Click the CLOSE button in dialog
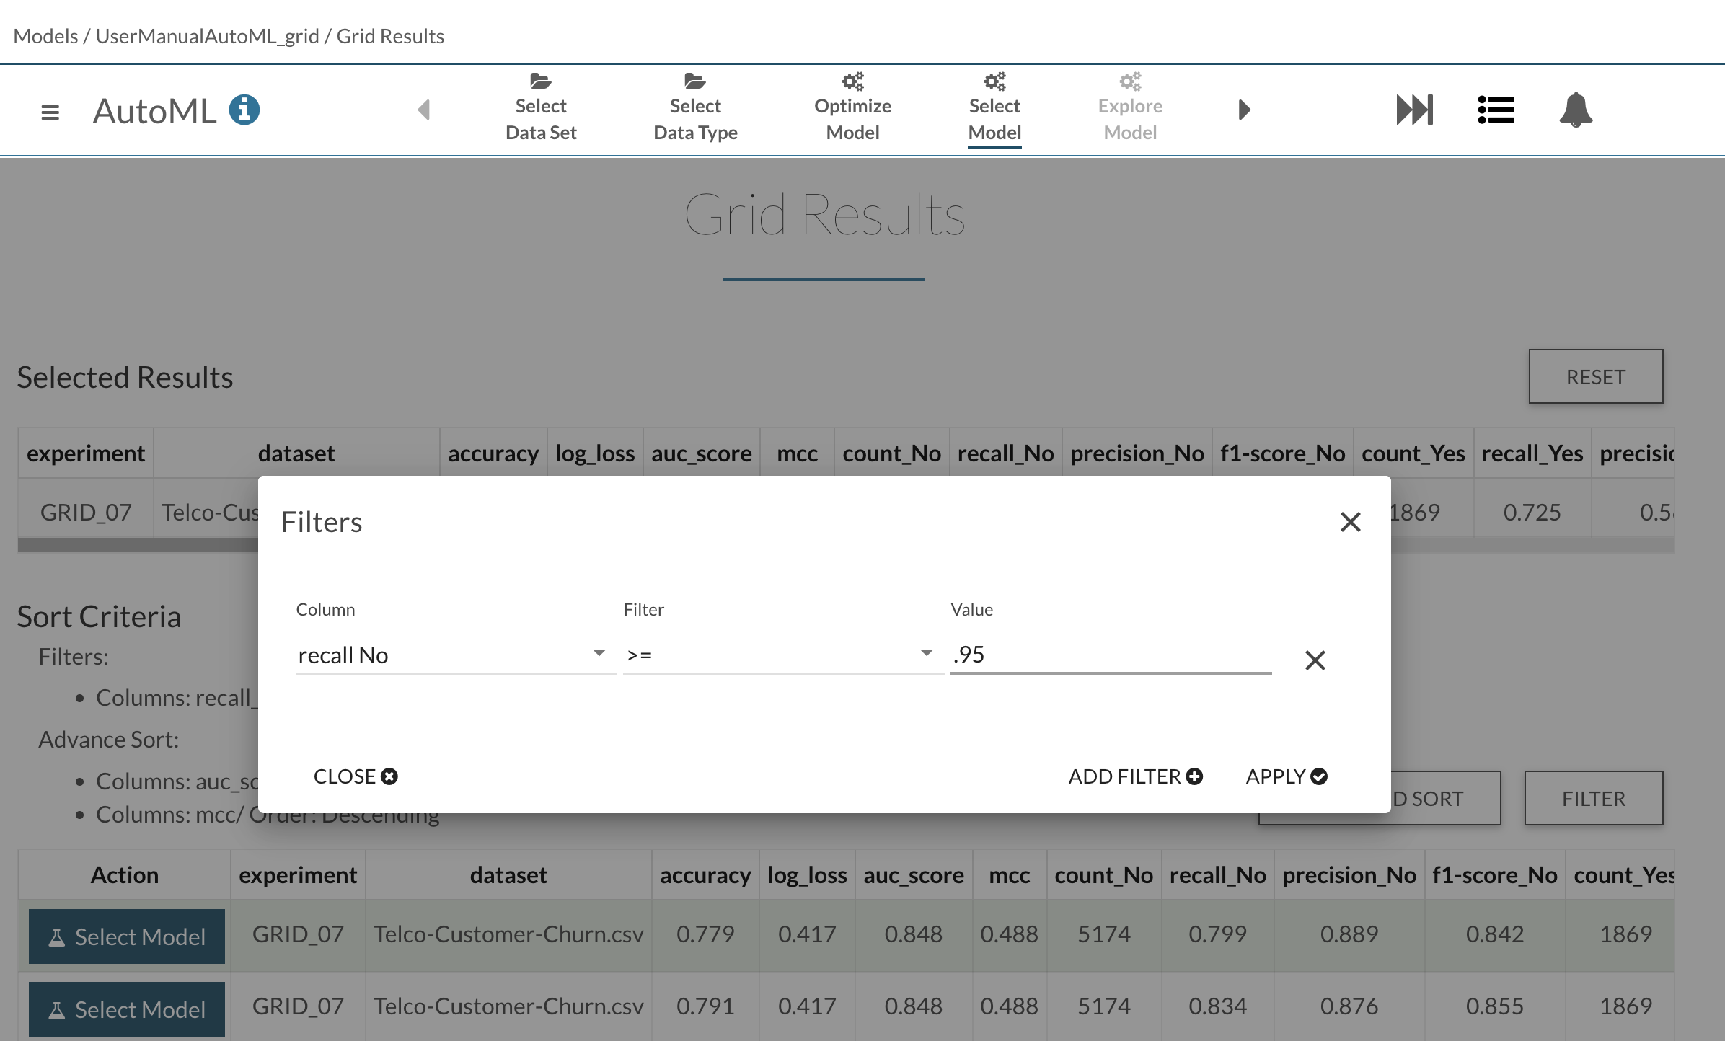This screenshot has height=1041, width=1725. pyautogui.click(x=355, y=776)
